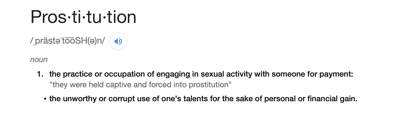Click the sub-definition about corrupt use of talents
398x118 pixels.
coord(203,99)
